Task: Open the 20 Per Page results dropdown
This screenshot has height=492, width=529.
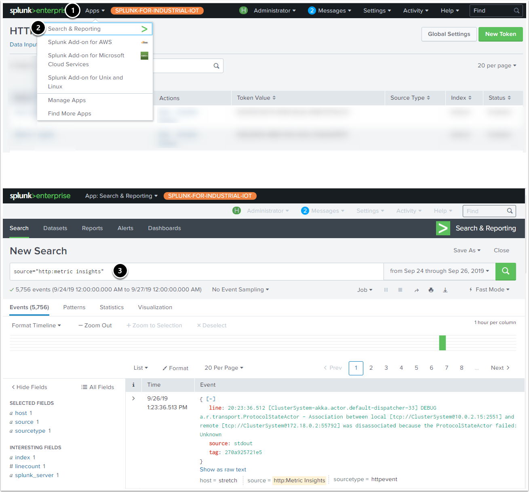Action: 224,368
